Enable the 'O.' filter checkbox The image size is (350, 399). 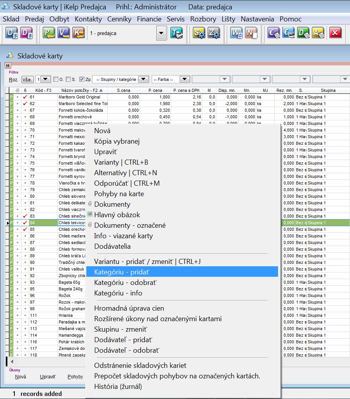click(x=56, y=79)
